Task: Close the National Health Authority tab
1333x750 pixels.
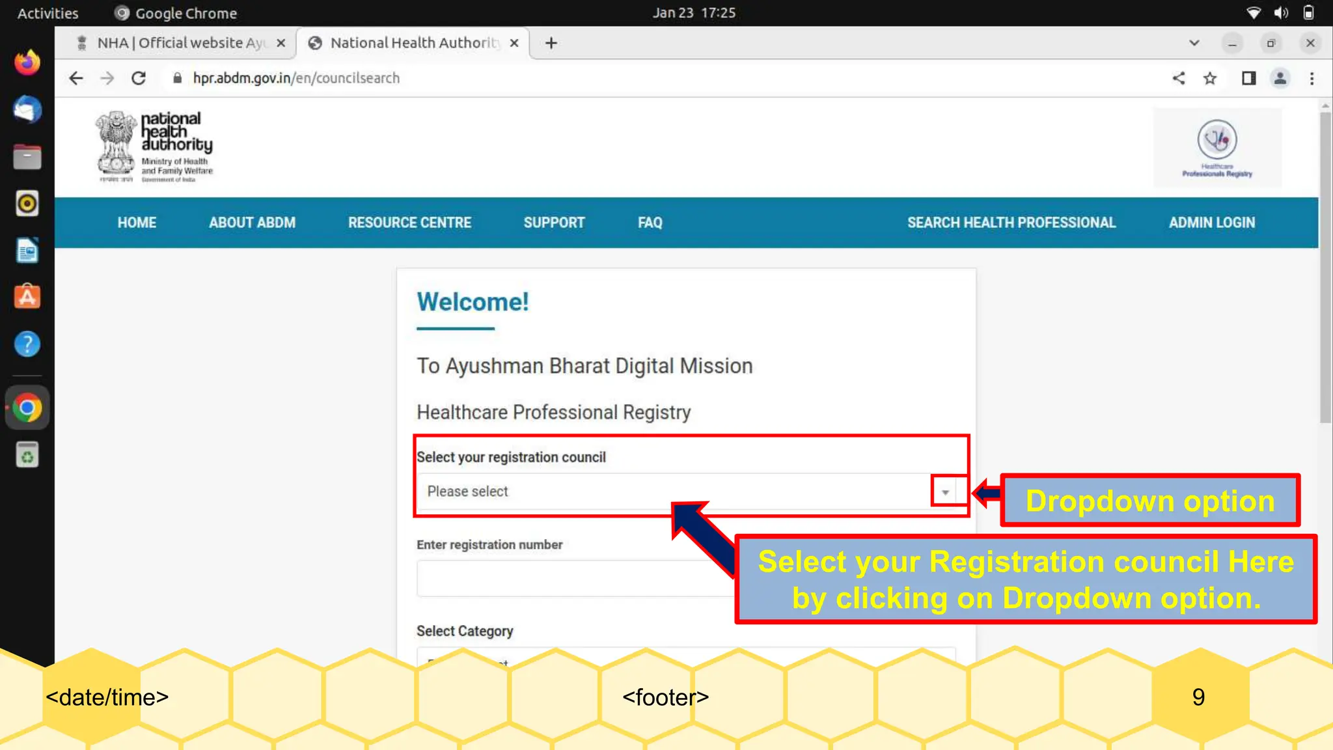Action: tap(514, 43)
